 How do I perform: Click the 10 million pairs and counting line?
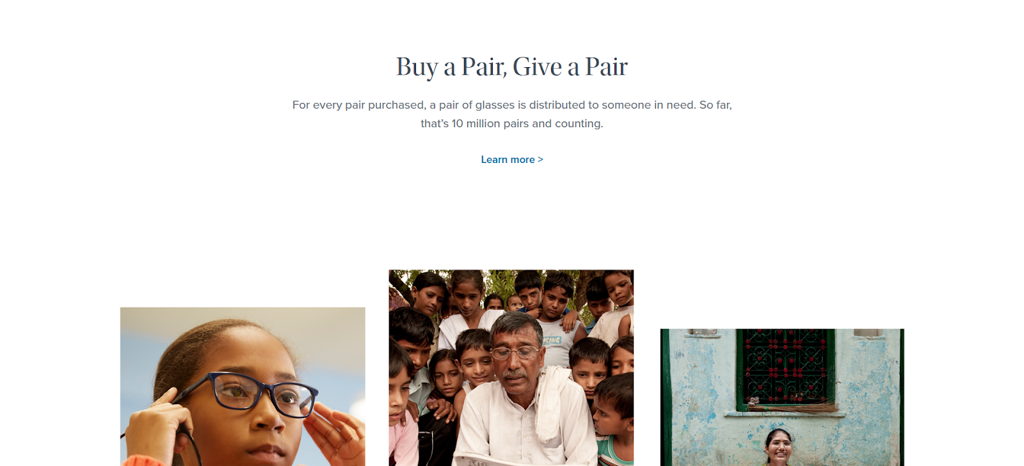[x=512, y=123]
